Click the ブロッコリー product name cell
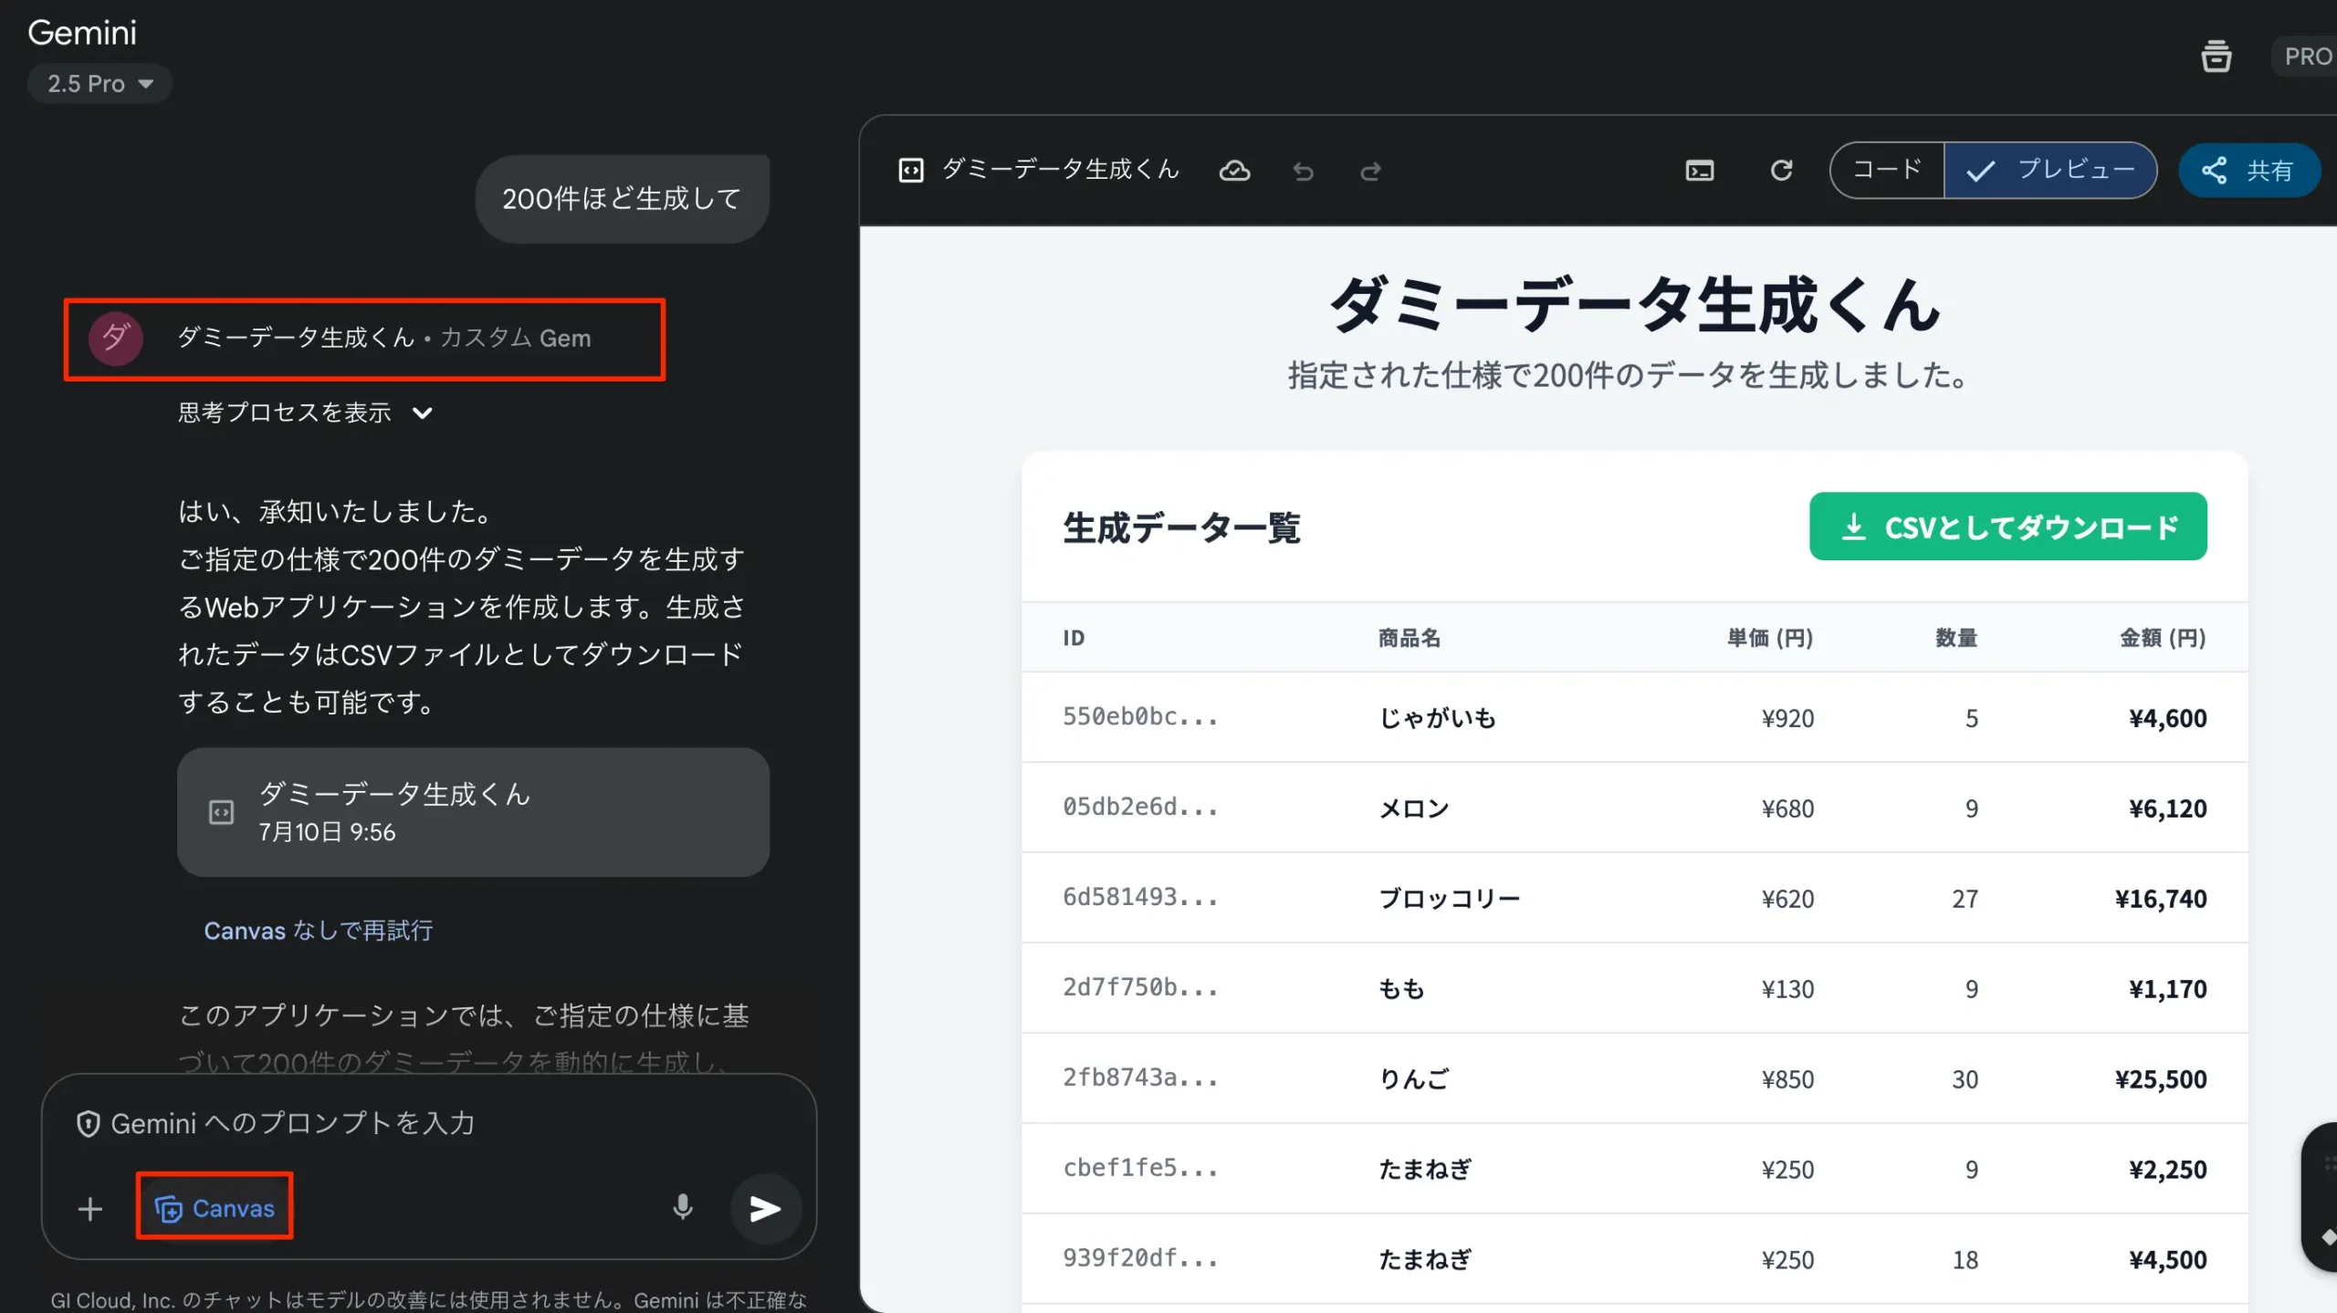 1449,899
